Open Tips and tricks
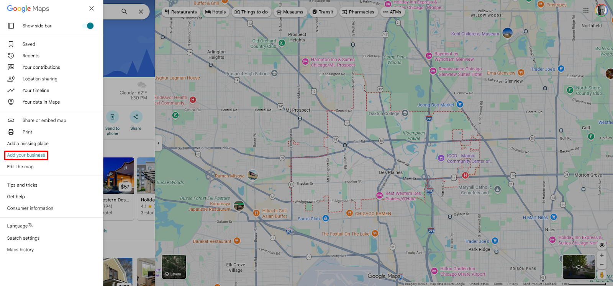 pos(22,185)
